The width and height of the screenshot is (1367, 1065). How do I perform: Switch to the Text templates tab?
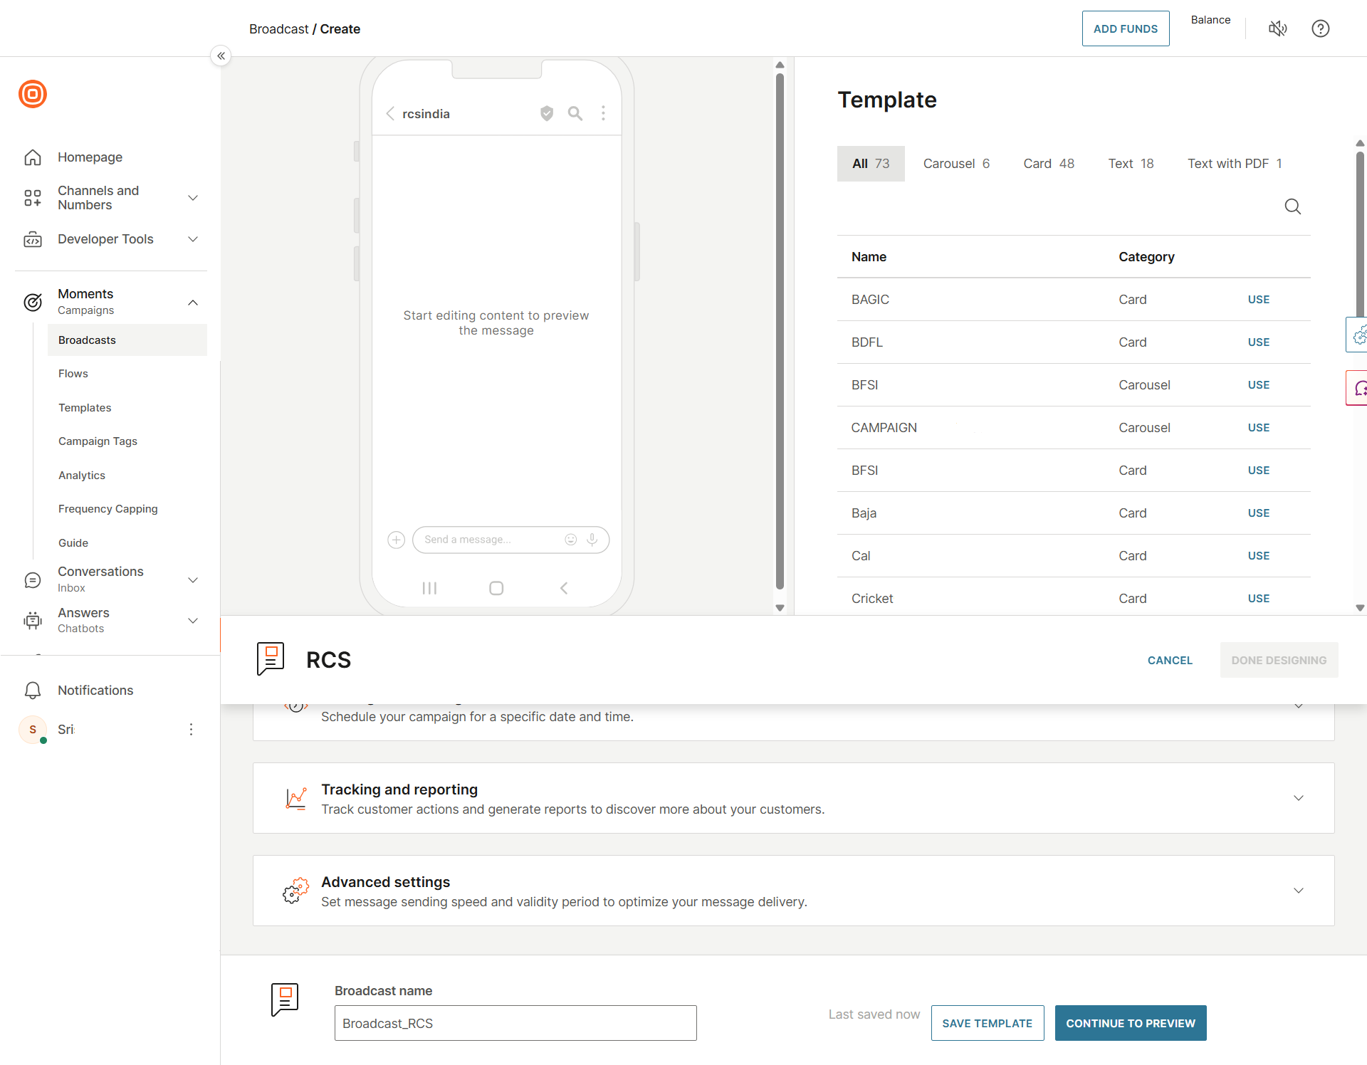tap(1131, 163)
